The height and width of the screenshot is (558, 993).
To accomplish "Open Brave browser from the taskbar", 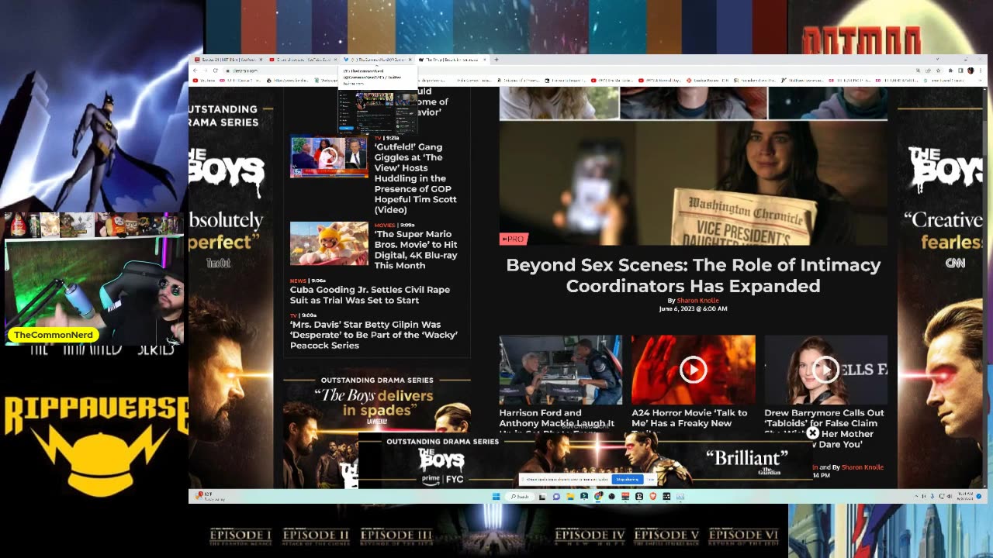I will click(x=652, y=497).
